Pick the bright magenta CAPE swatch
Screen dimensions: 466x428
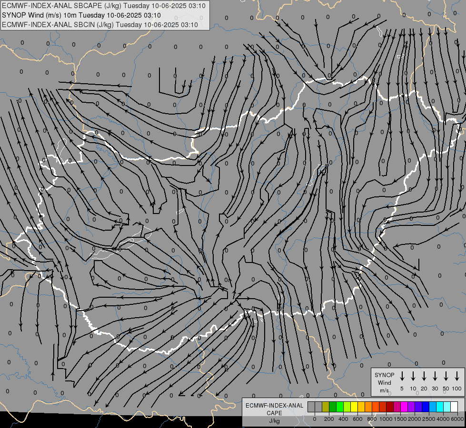pyautogui.click(x=405, y=407)
